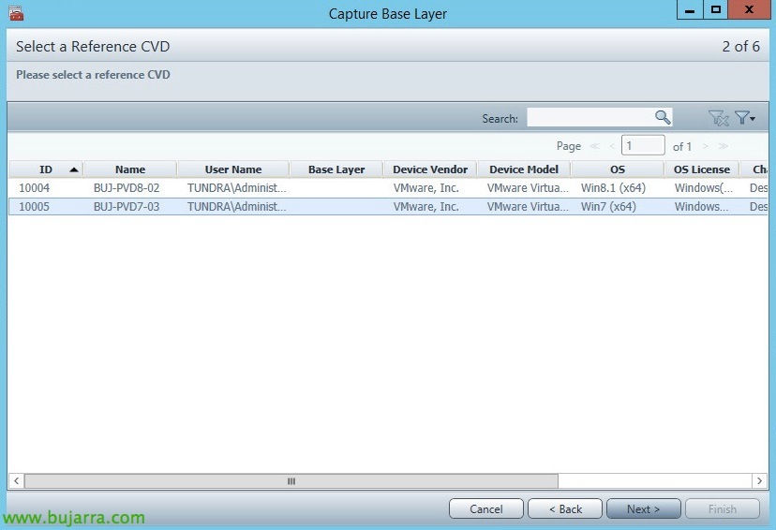Click VMware, Inc. vendor in 10005 row
The height and width of the screenshot is (530, 776).
click(426, 207)
